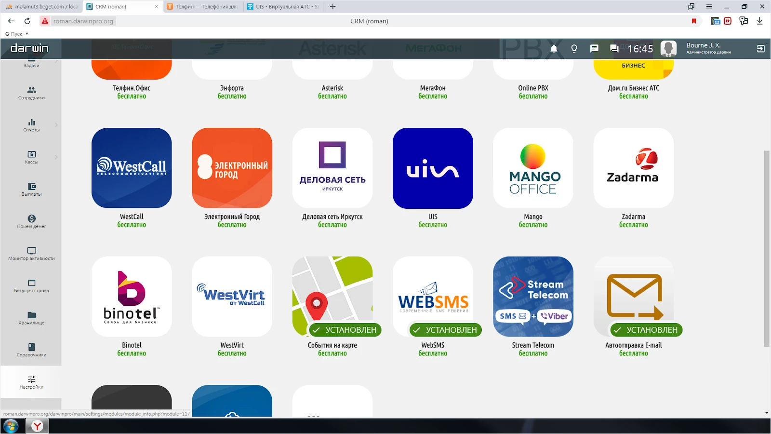This screenshot has width=771, height=434.
Task: Click the Телфин.Офис module name
Action: tap(132, 88)
